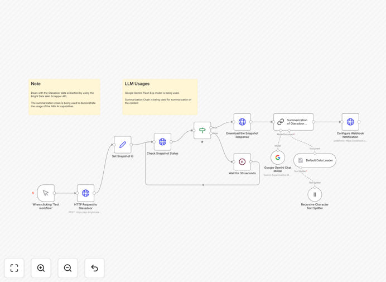Viewport: 386px width, 282px height.
Task: Click the If node's false output connector
Action: click(211, 133)
